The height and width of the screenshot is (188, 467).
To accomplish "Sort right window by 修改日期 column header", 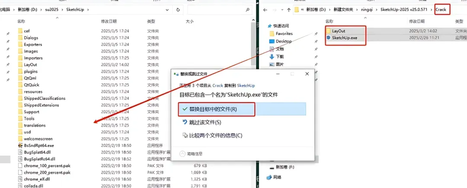I will pos(417,22).
